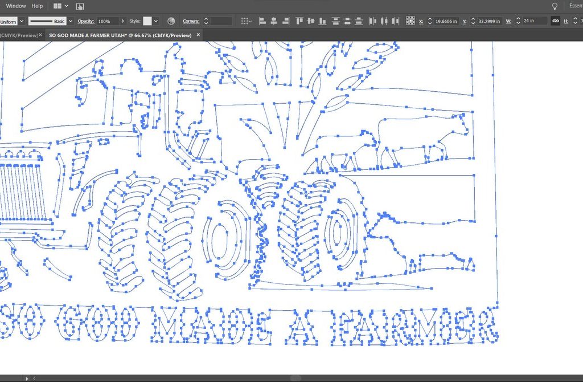Click the Recolor Artwork wheel icon

(x=171, y=21)
